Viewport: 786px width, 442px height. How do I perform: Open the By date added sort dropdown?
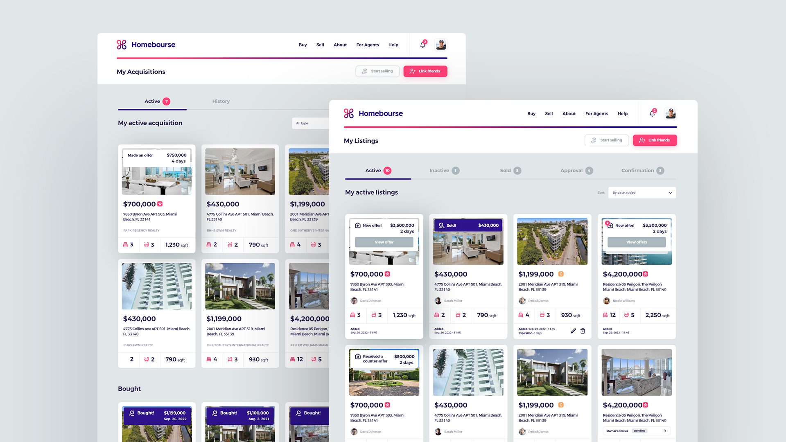[x=641, y=192]
